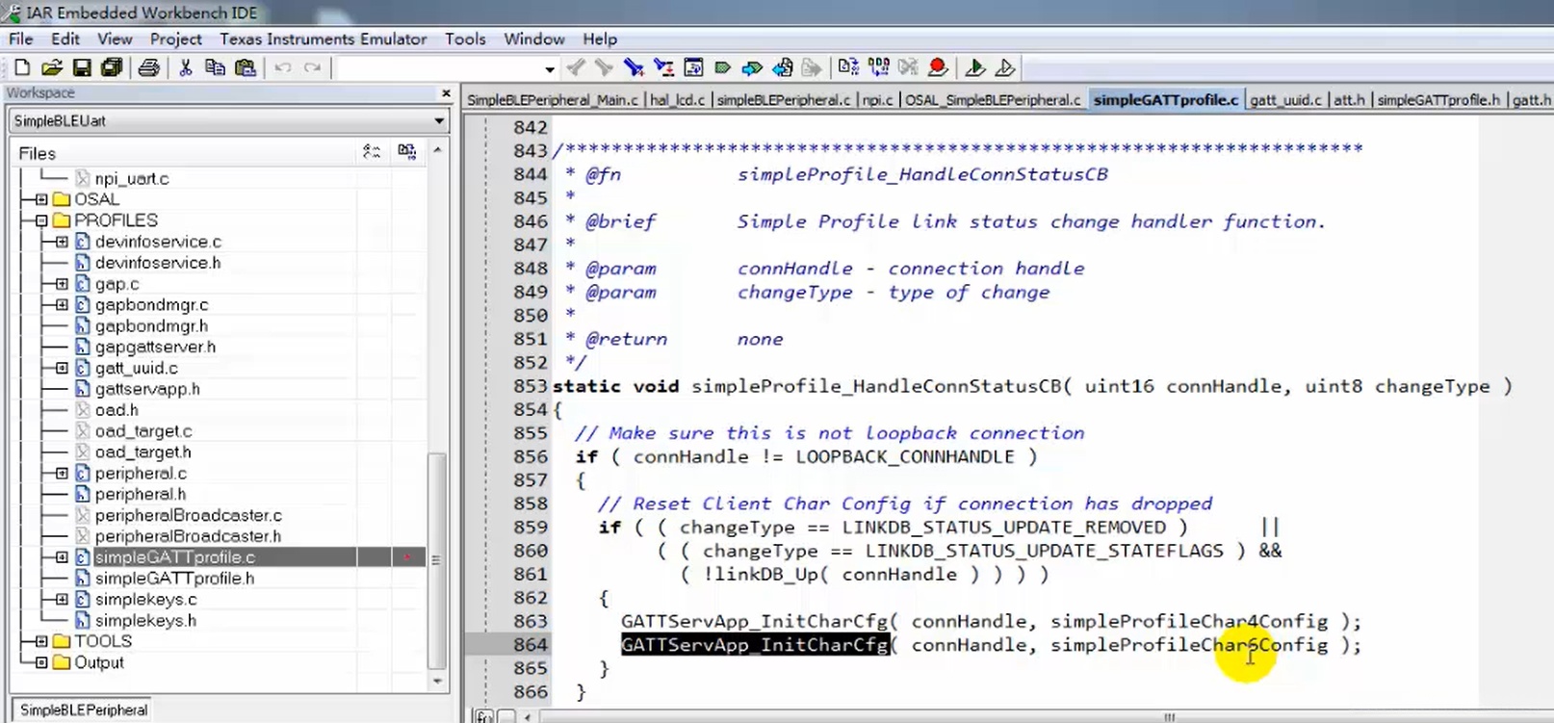1554x723 pixels.
Task: Click the Navigate Forward icon
Action: click(x=813, y=67)
